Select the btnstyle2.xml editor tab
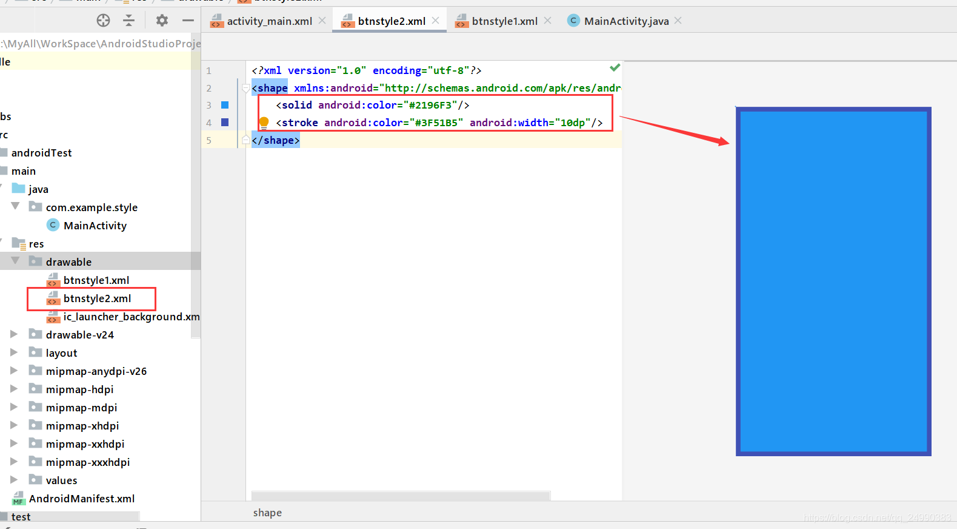The height and width of the screenshot is (529, 957). [392, 21]
